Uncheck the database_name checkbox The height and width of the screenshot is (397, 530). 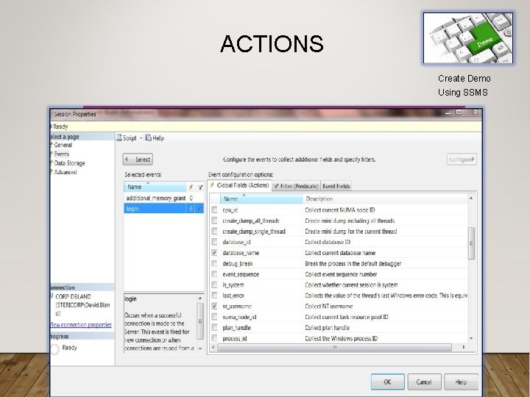coord(214,252)
